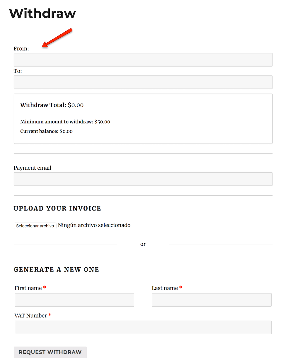Click the Withdraw Total amount text

pos(76,105)
